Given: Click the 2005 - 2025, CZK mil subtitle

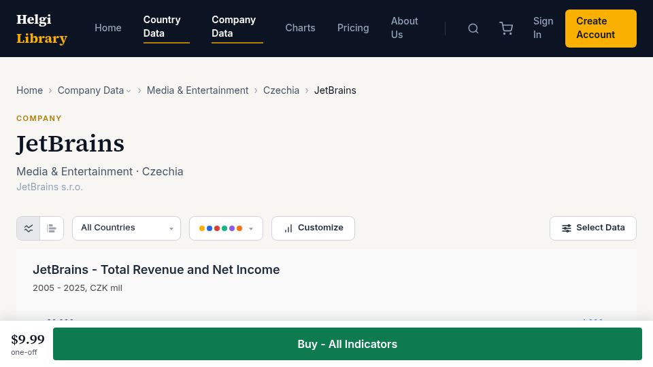Looking at the screenshot, I should (x=78, y=288).
